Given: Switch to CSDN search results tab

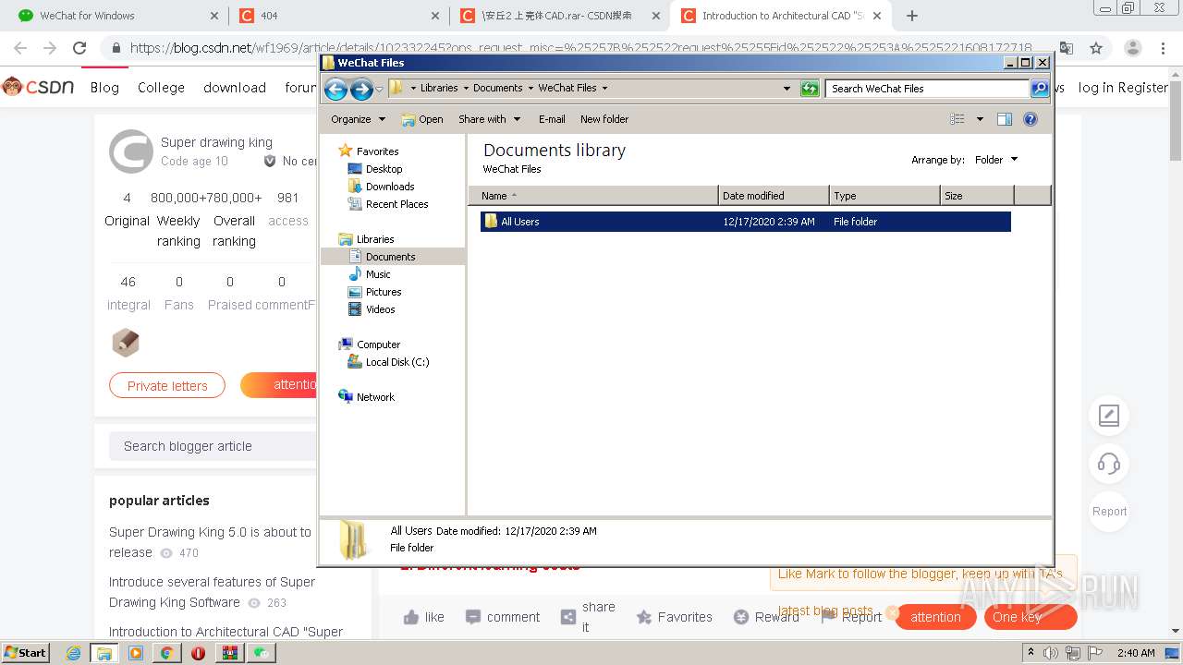Looking at the screenshot, I should point(560,16).
